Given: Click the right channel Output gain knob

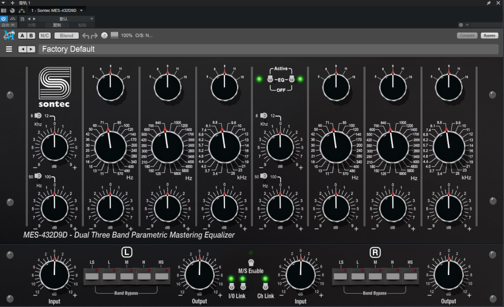Looking at the screenshot, I should click(x=448, y=275).
